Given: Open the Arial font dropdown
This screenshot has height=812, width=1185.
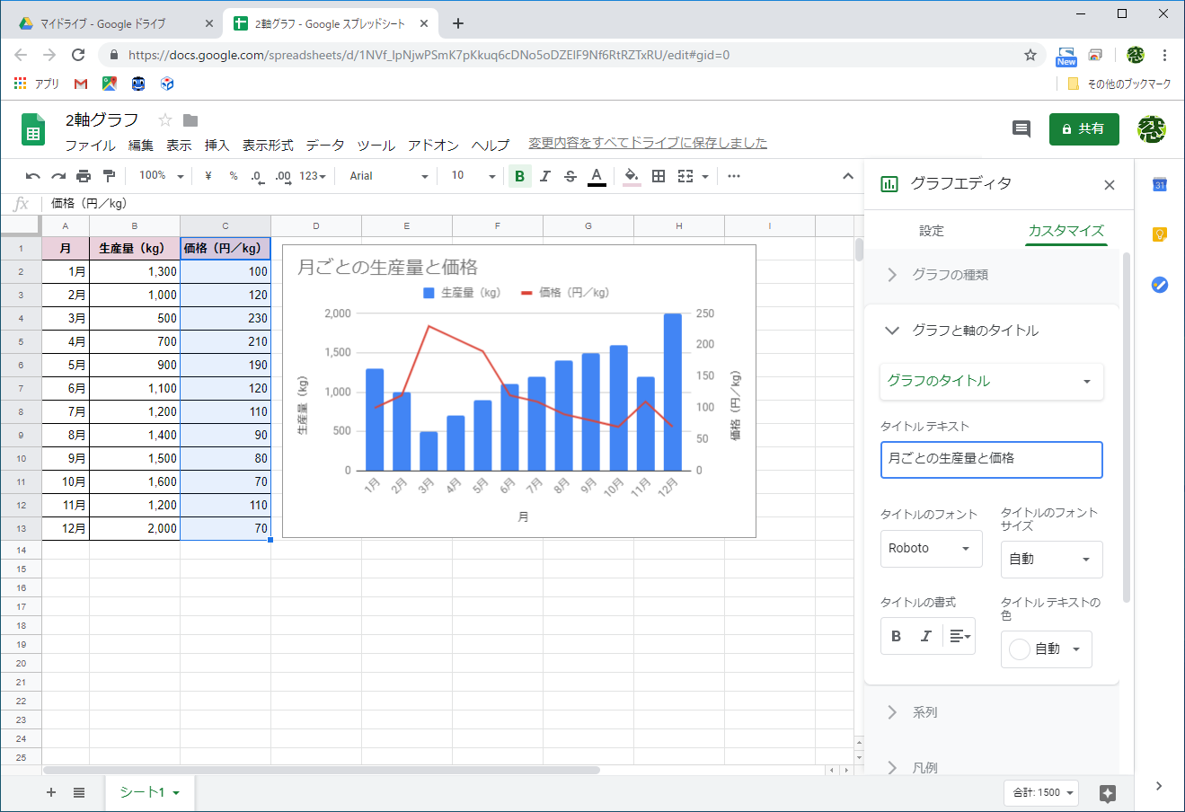Looking at the screenshot, I should tap(389, 176).
